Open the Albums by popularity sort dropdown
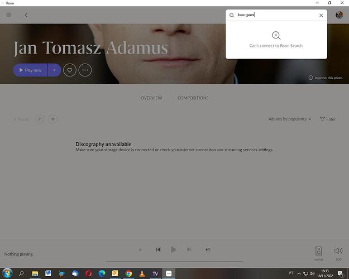This screenshot has width=349, height=279. tap(290, 119)
